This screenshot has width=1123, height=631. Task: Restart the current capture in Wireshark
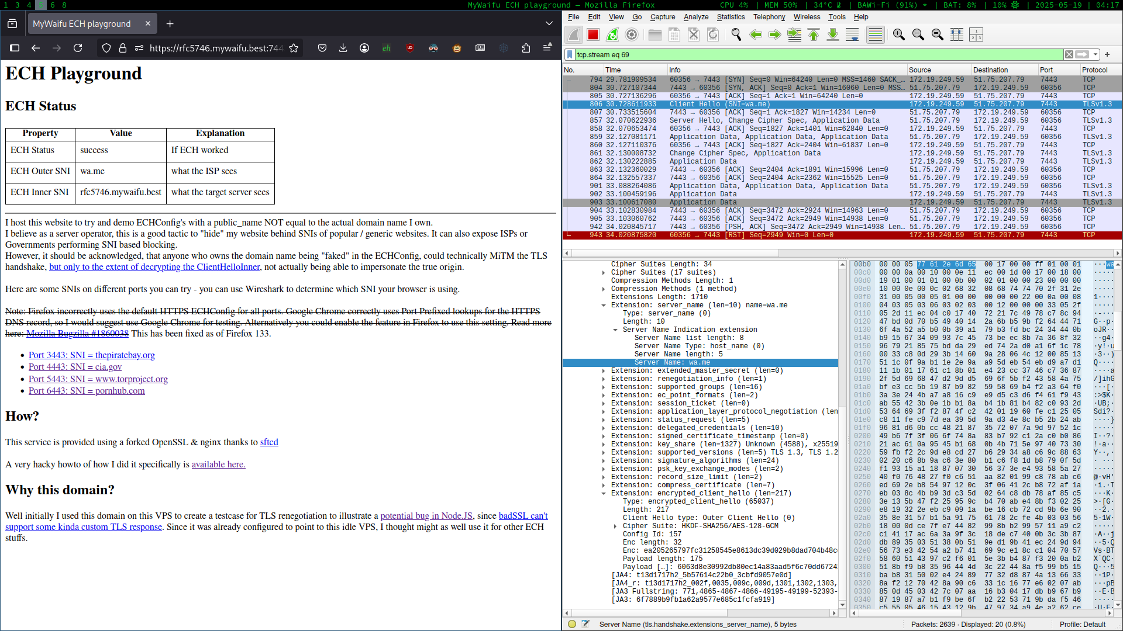click(x=612, y=35)
